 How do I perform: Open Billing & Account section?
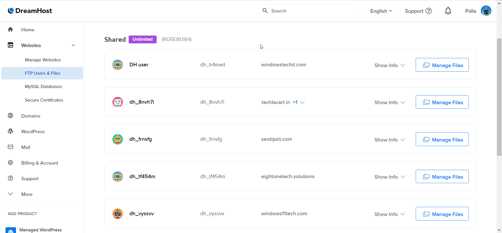click(x=40, y=163)
